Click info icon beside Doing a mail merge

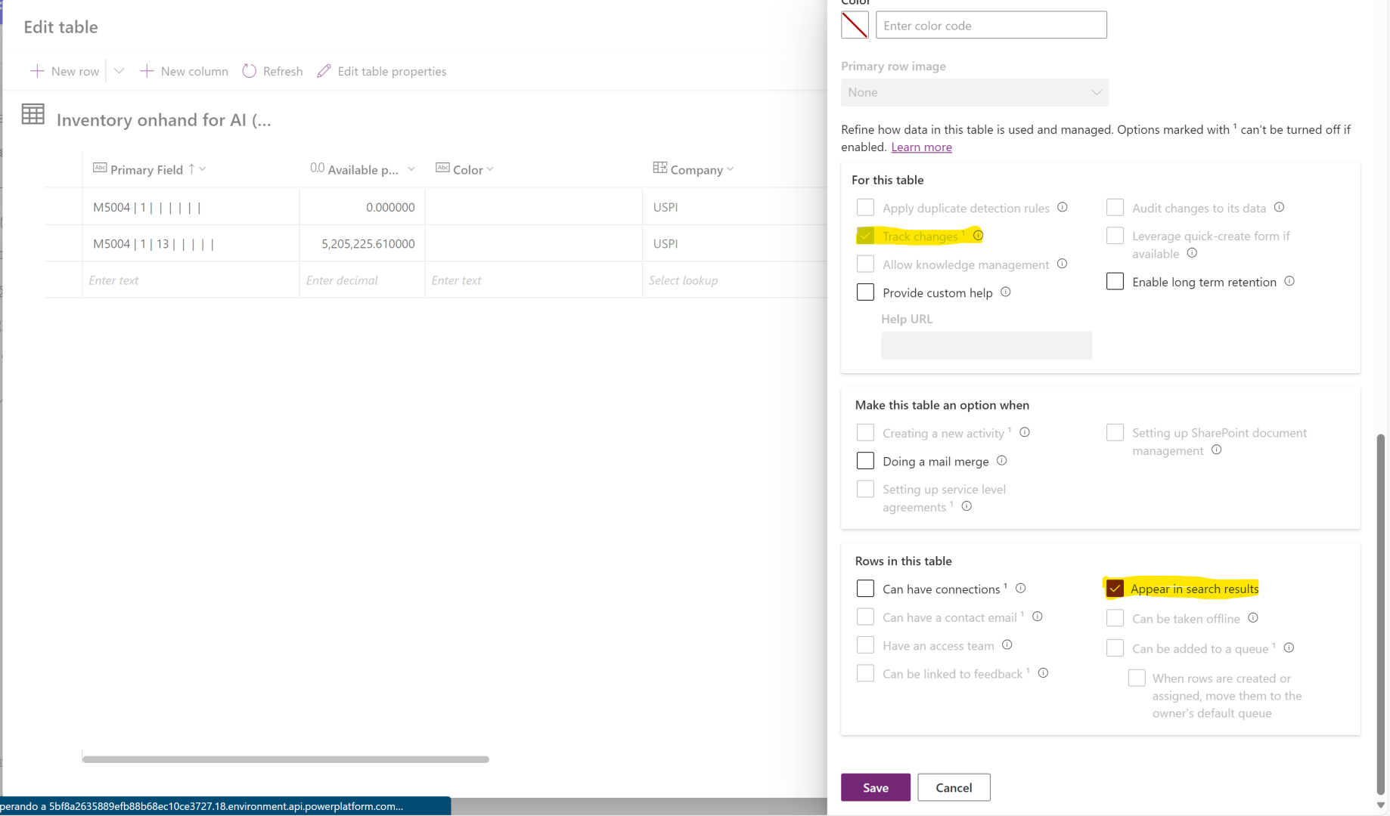tap(1002, 461)
